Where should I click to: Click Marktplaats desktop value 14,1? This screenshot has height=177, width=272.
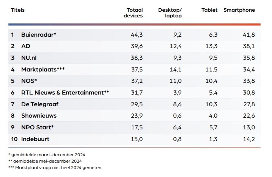point(176,70)
